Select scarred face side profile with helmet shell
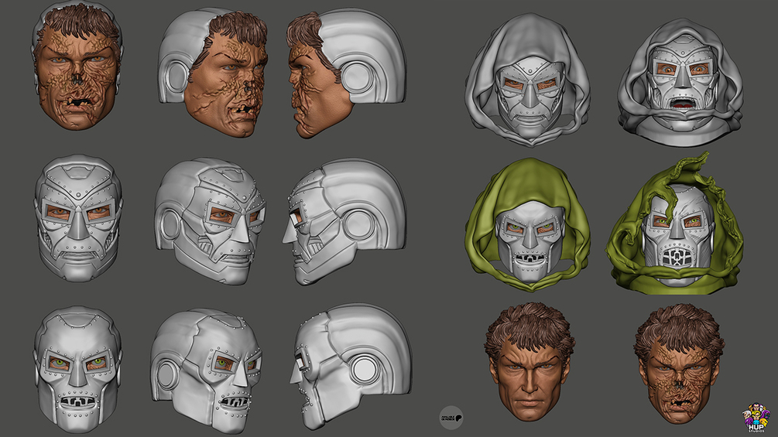Viewport: 778px width, 437px height. pos(346,73)
